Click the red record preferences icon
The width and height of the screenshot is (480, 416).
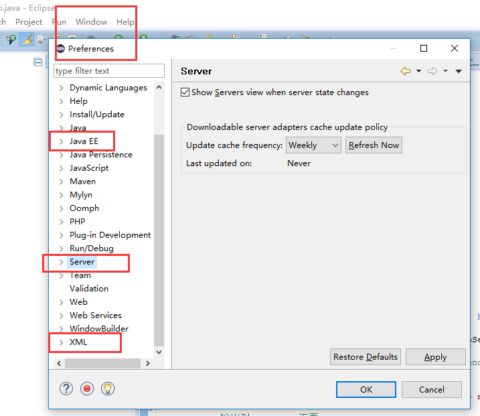coord(87,389)
